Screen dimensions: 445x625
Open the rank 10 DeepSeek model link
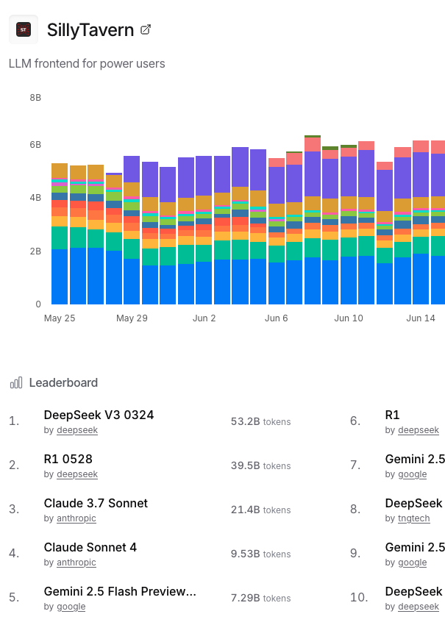[x=414, y=591]
